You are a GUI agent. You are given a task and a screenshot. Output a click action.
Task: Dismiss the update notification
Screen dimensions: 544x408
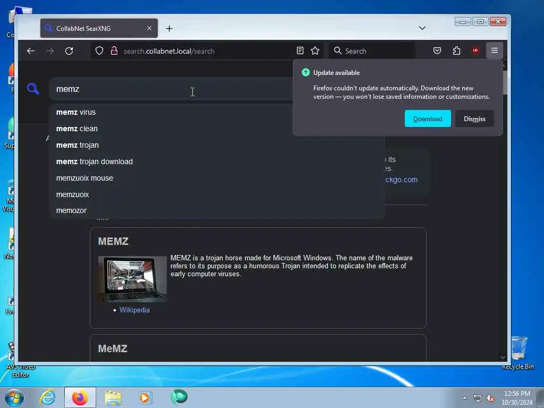coord(474,118)
